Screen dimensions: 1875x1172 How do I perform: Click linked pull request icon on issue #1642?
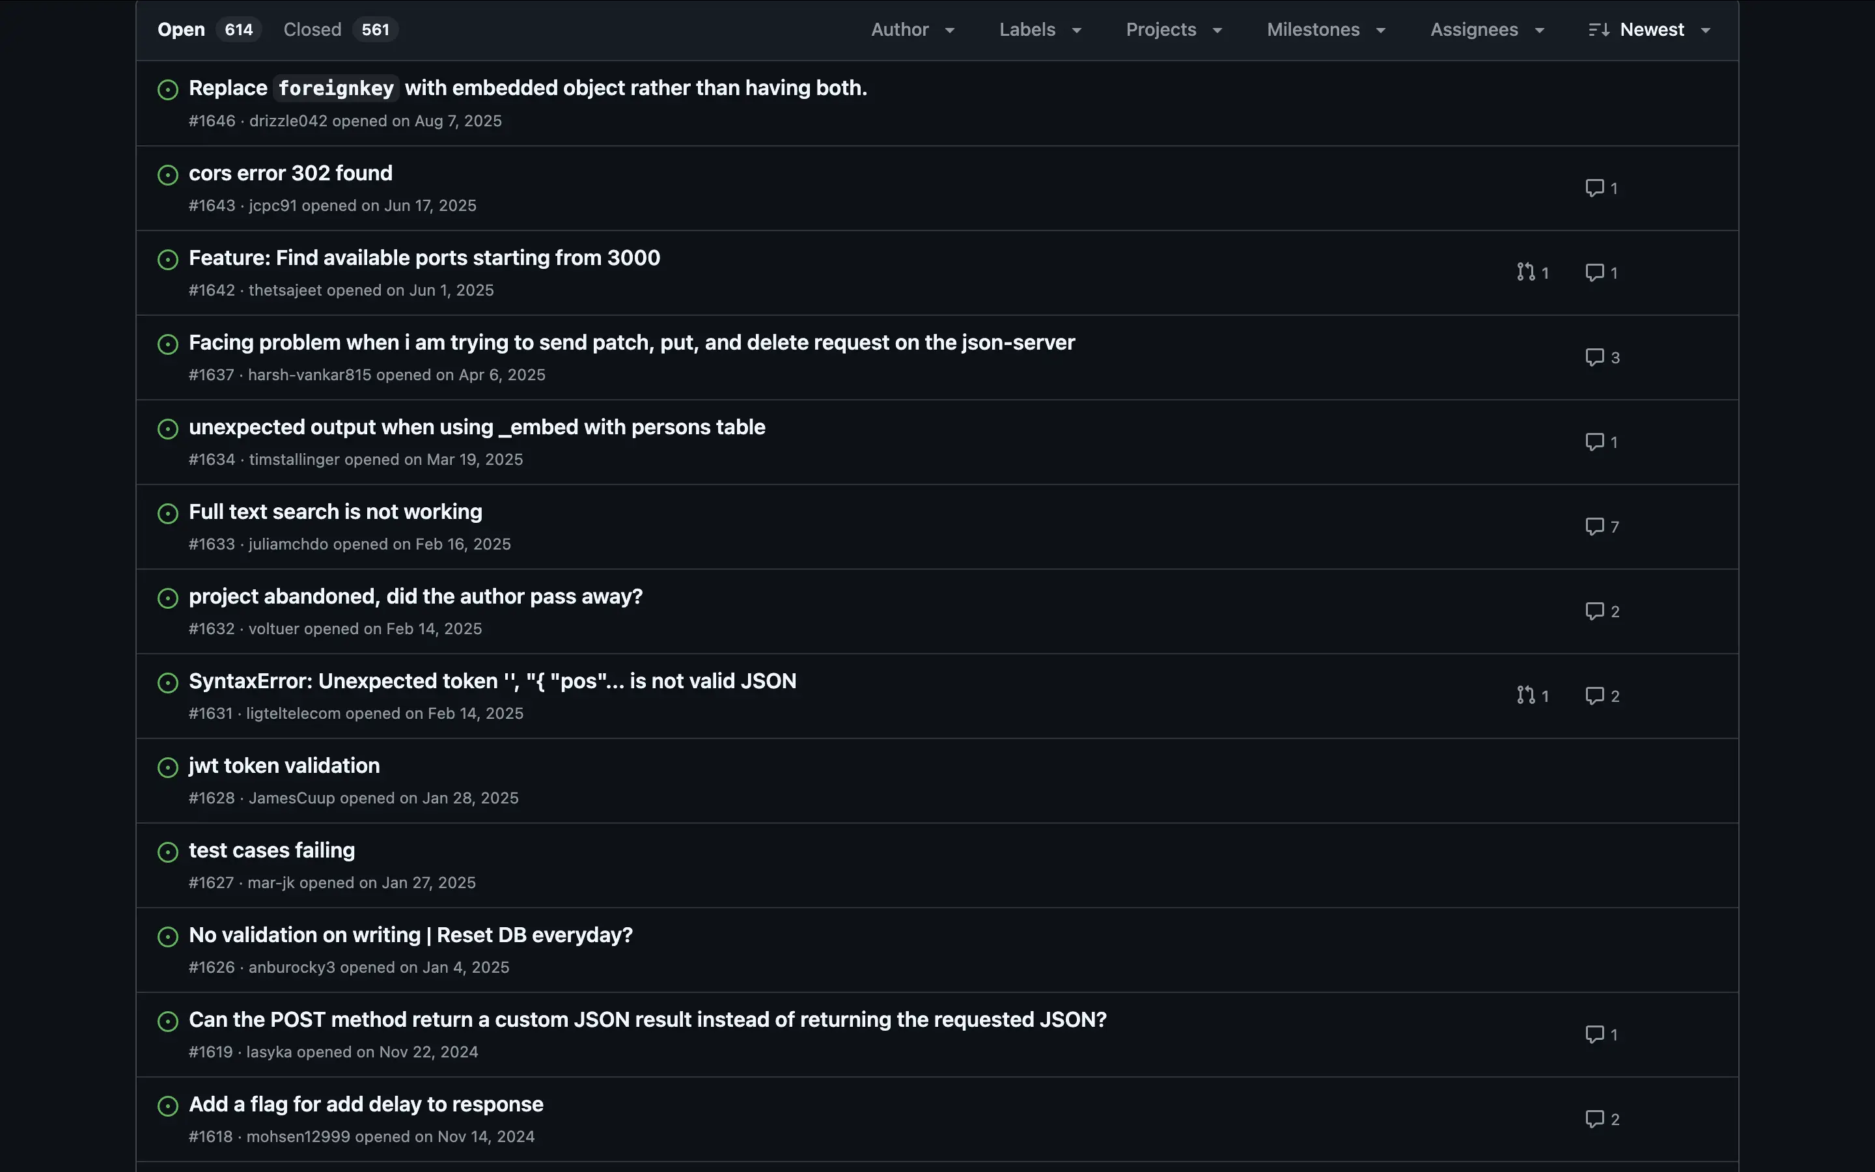click(1525, 273)
